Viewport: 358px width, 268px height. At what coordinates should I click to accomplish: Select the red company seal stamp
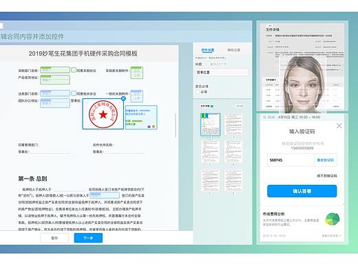(x=103, y=114)
